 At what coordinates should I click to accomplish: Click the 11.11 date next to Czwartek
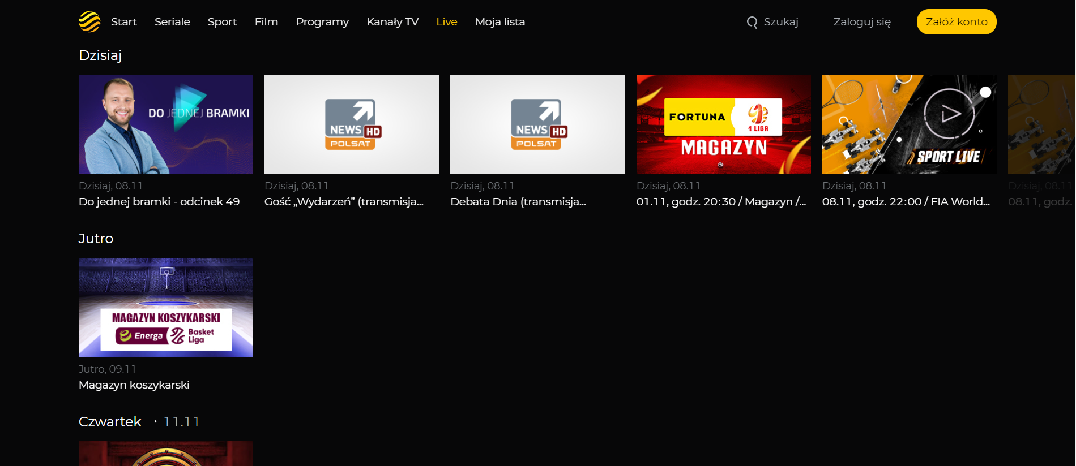[x=181, y=422]
